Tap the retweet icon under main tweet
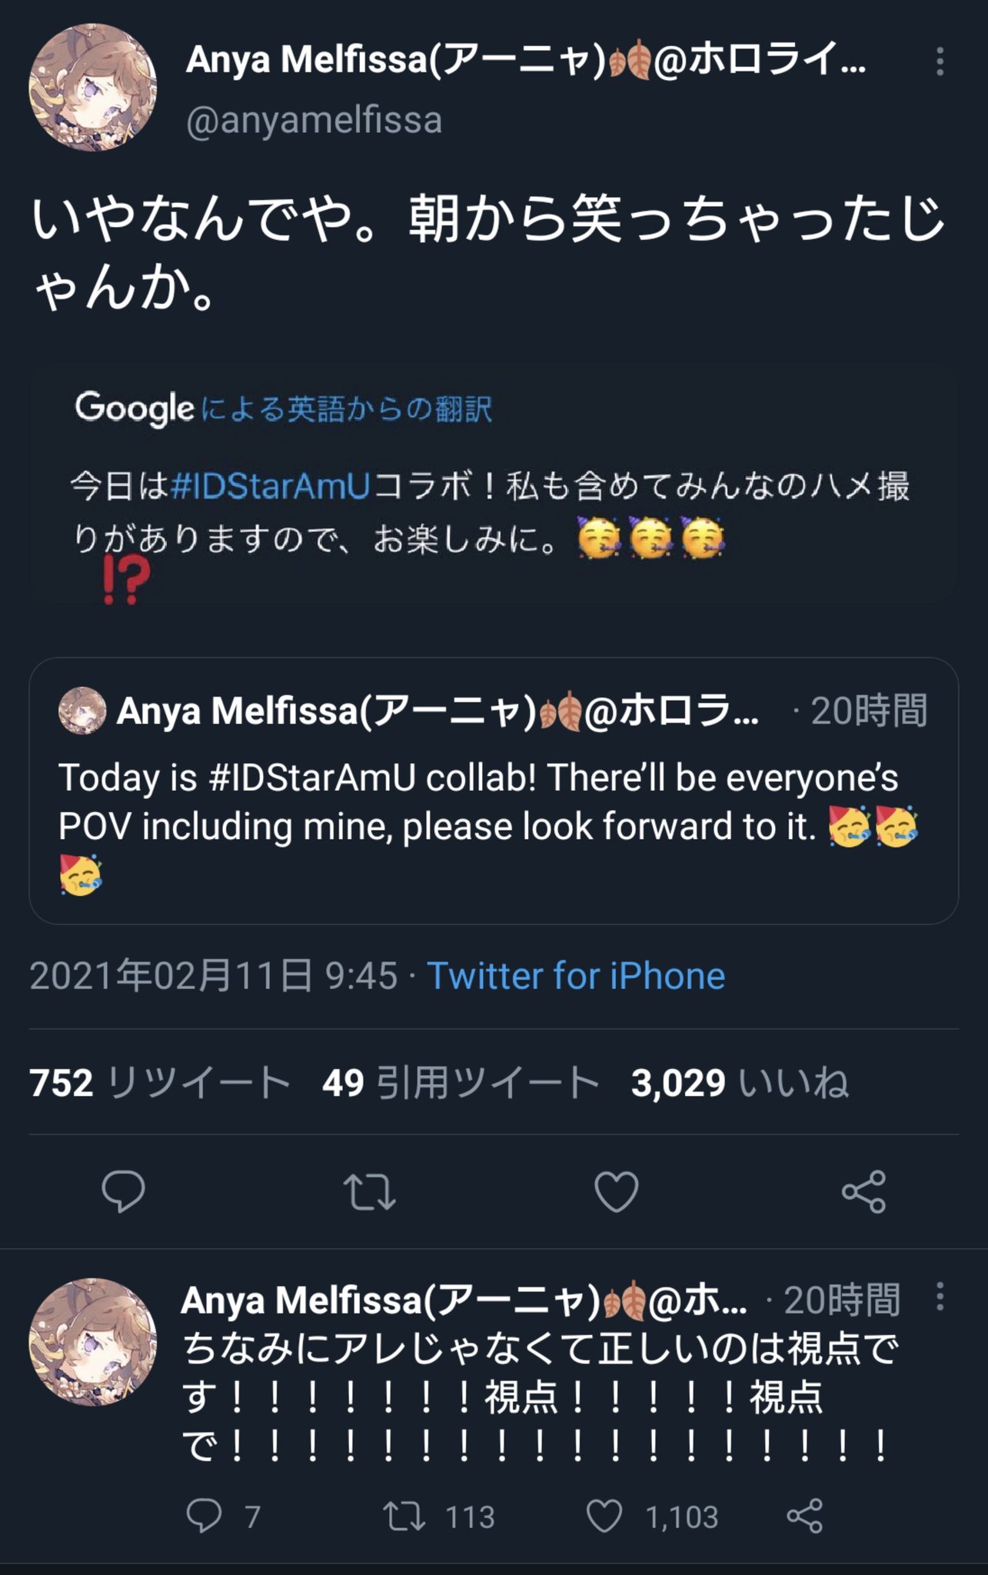This screenshot has width=988, height=1575. click(x=369, y=1192)
